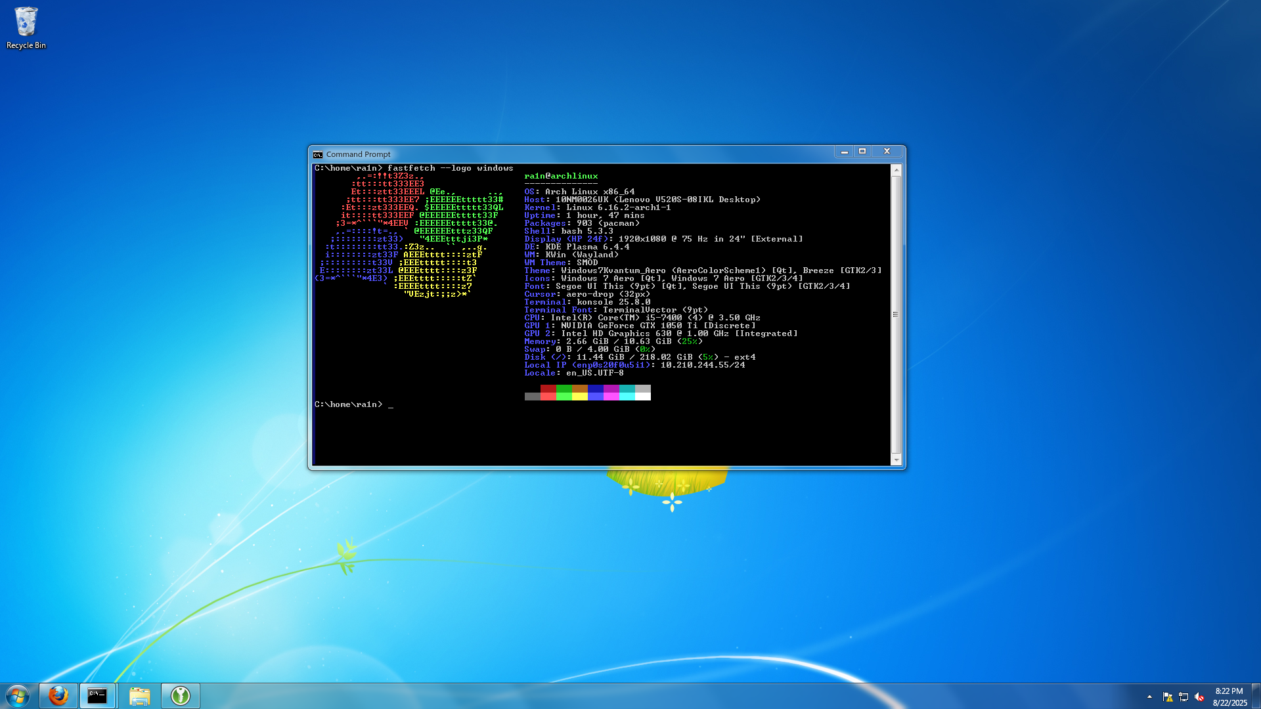The width and height of the screenshot is (1261, 709).
Task: Open the Command Prompt title bar system icon
Action: pyautogui.click(x=318, y=155)
